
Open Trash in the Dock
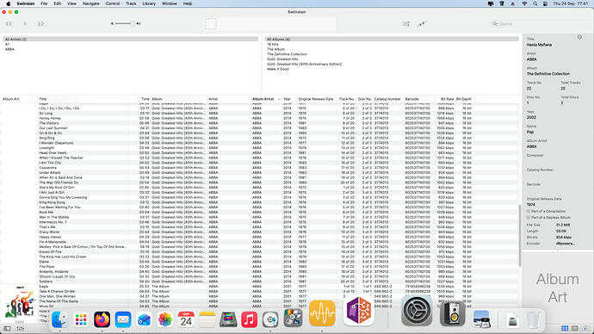point(533,319)
